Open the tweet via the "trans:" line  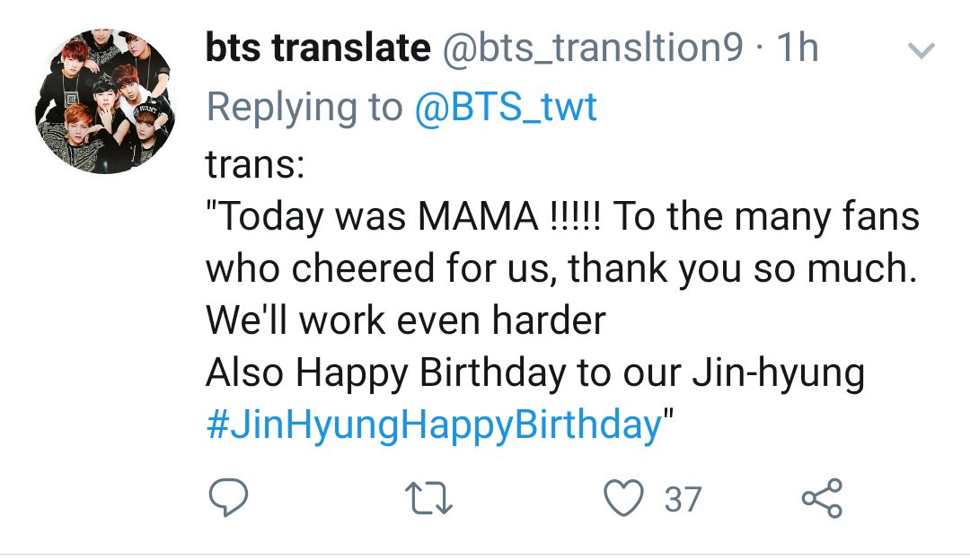[x=255, y=165]
